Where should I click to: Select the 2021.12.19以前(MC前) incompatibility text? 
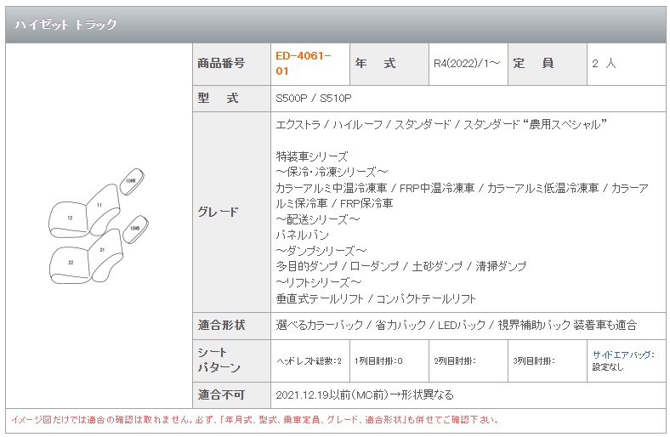tap(365, 394)
